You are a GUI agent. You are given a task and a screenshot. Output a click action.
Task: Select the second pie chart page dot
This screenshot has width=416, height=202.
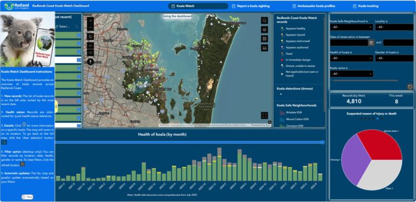366,119
